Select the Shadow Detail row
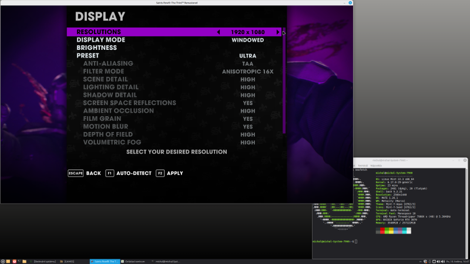Viewport: 470px width, 264px height. pyautogui.click(x=174, y=95)
